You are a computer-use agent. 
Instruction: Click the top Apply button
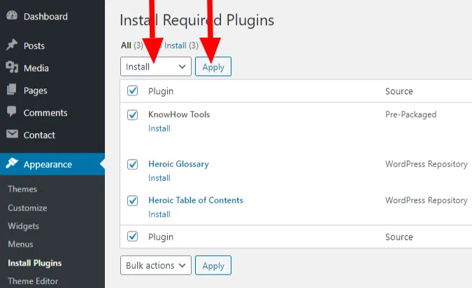213,66
